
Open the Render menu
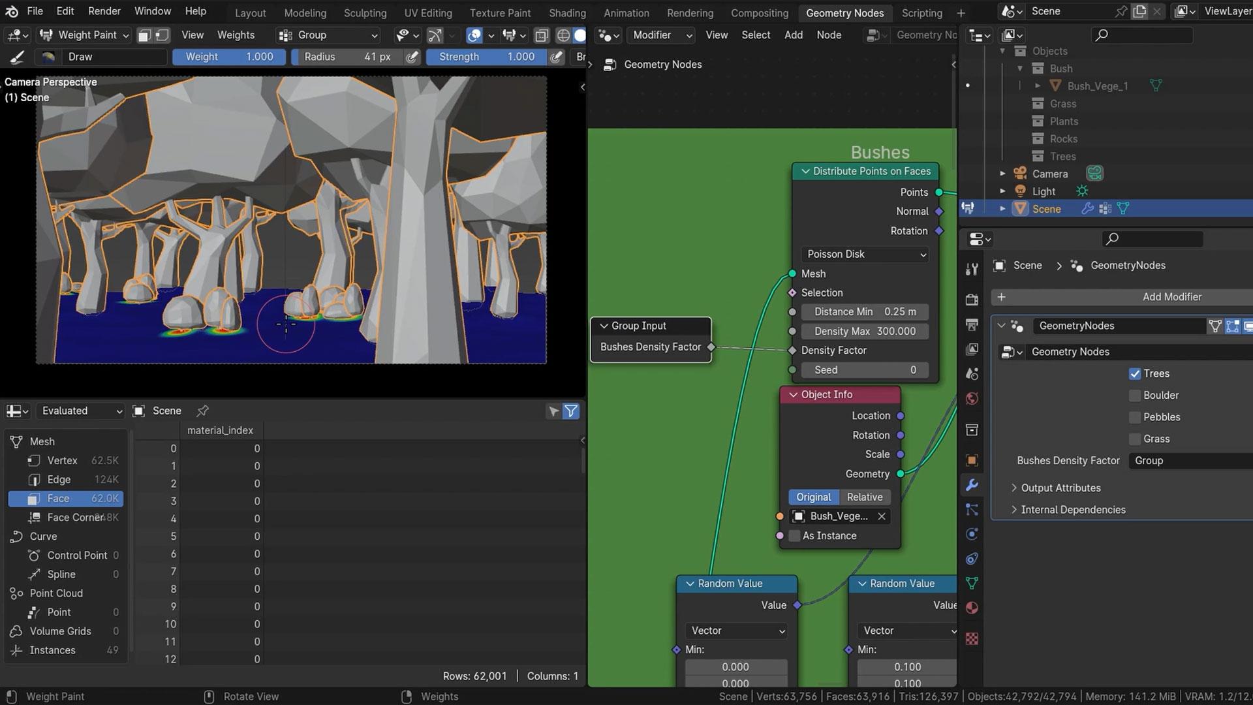104,11
